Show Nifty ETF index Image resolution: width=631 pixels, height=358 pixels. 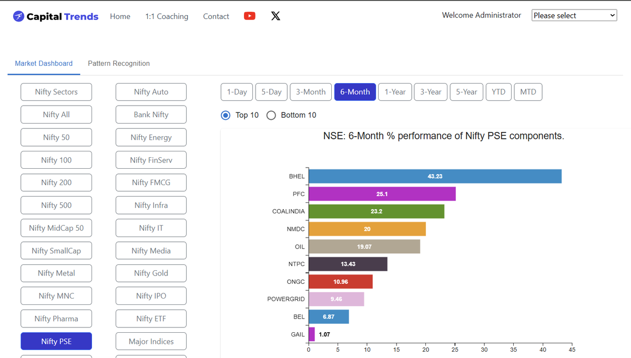tap(151, 319)
